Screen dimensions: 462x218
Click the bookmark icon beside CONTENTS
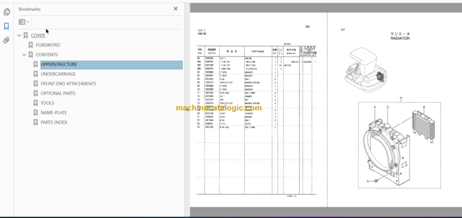tap(30, 55)
